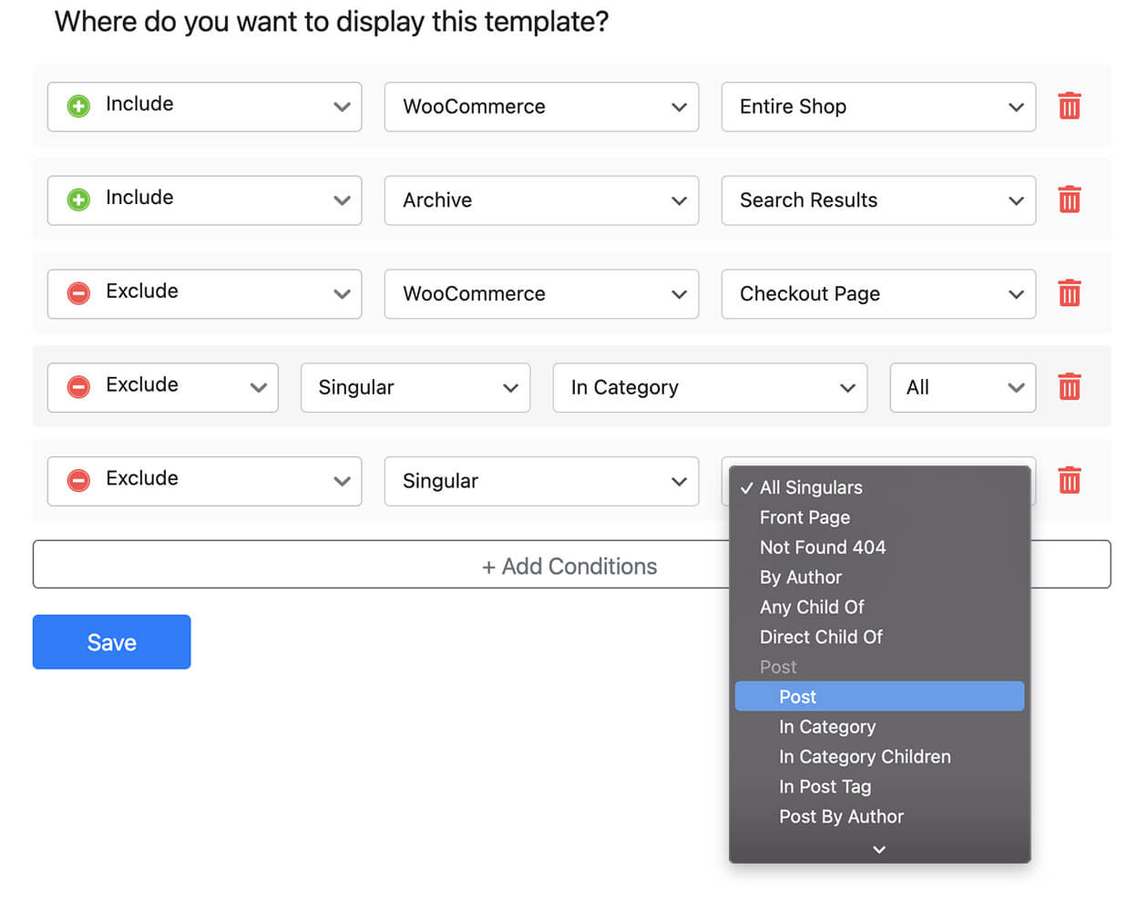
Task: Choose Post By Author option
Action: coord(880,817)
